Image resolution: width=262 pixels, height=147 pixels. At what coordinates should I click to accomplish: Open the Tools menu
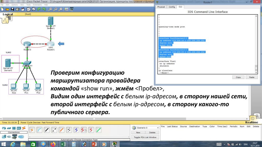(x=28, y=5)
